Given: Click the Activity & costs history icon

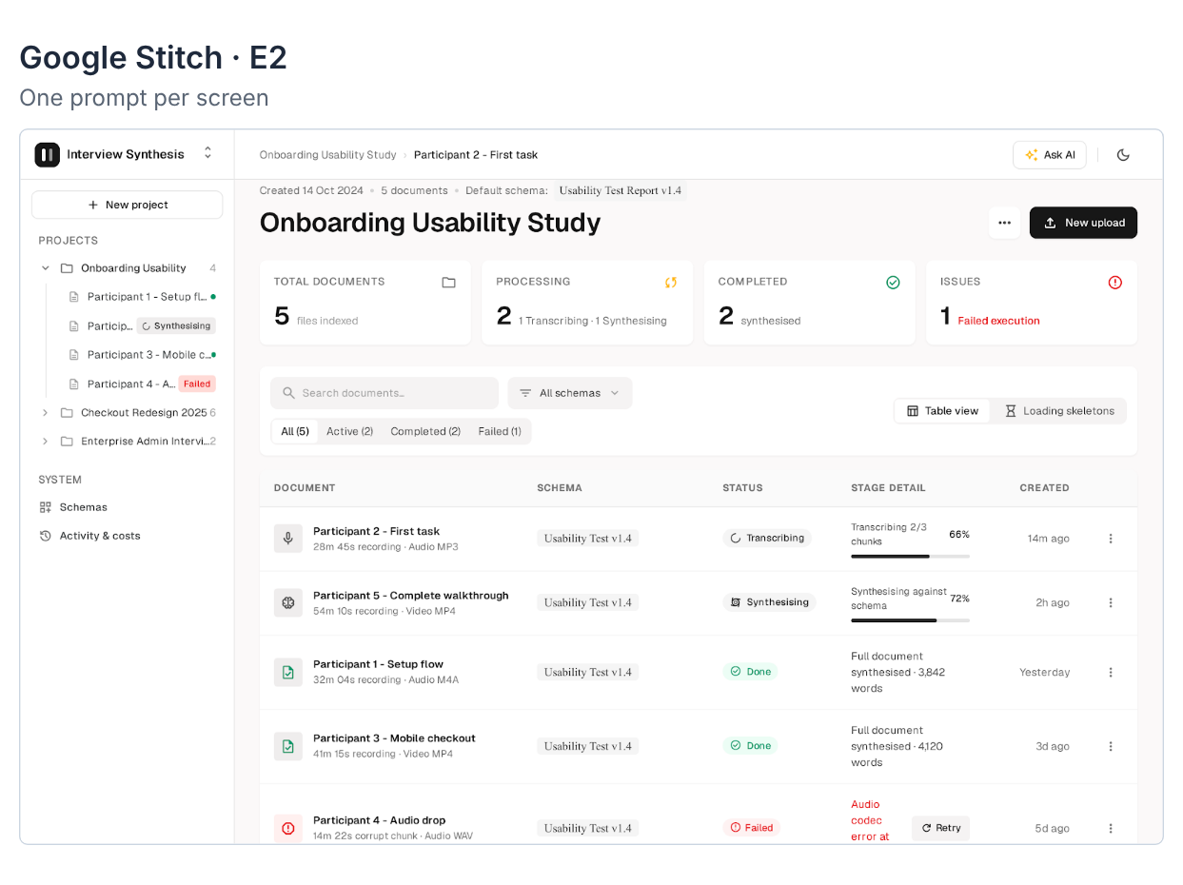Looking at the screenshot, I should click(45, 536).
